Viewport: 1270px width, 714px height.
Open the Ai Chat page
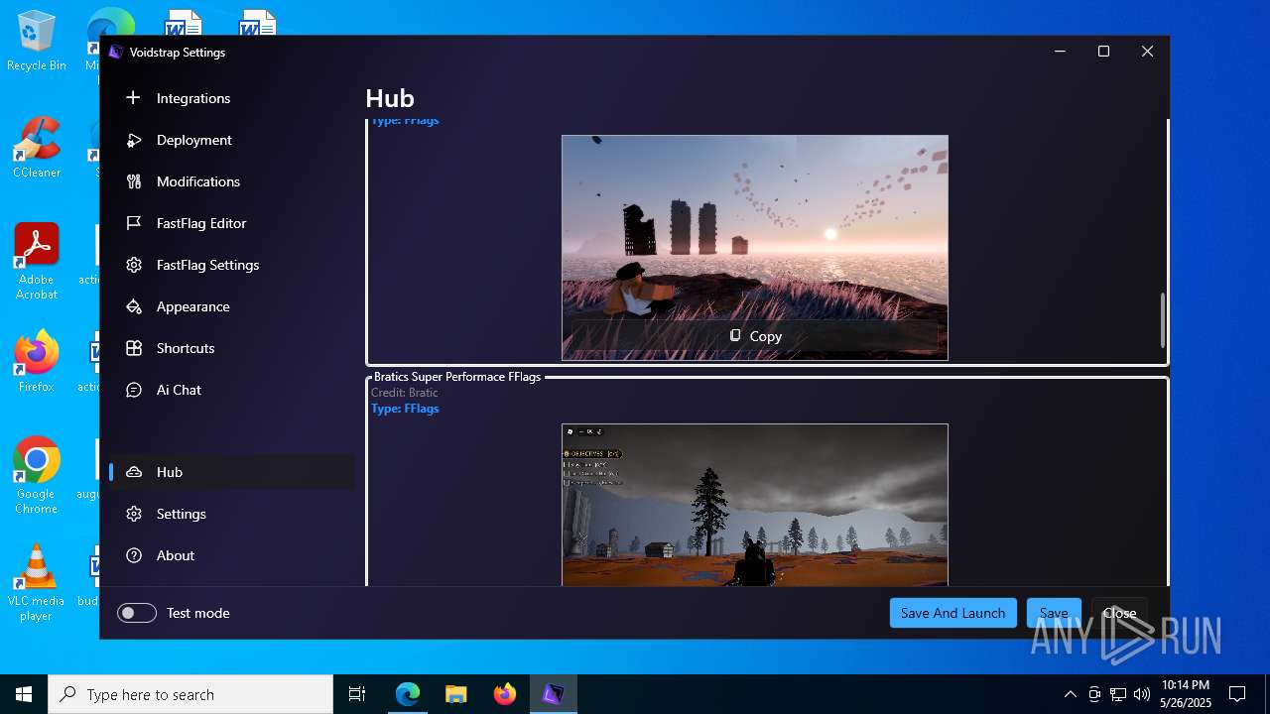point(232,390)
